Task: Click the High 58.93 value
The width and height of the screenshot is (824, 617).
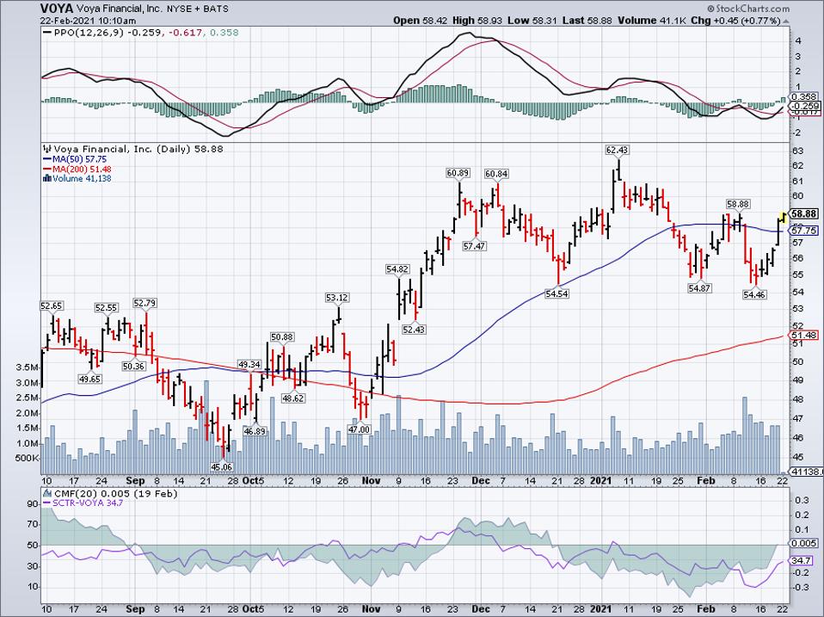Action: [477, 21]
